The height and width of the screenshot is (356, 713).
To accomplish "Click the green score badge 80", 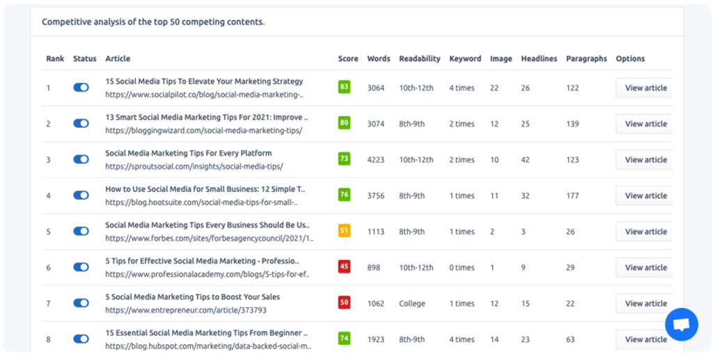I will [344, 123].
